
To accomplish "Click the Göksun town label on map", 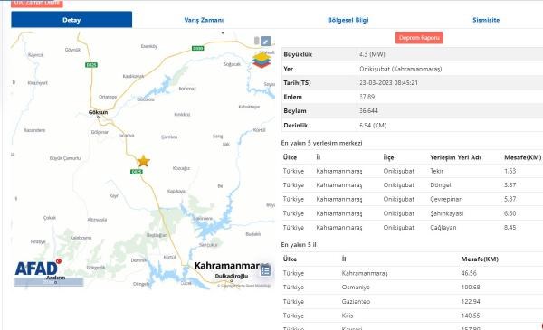I will click(98, 112).
